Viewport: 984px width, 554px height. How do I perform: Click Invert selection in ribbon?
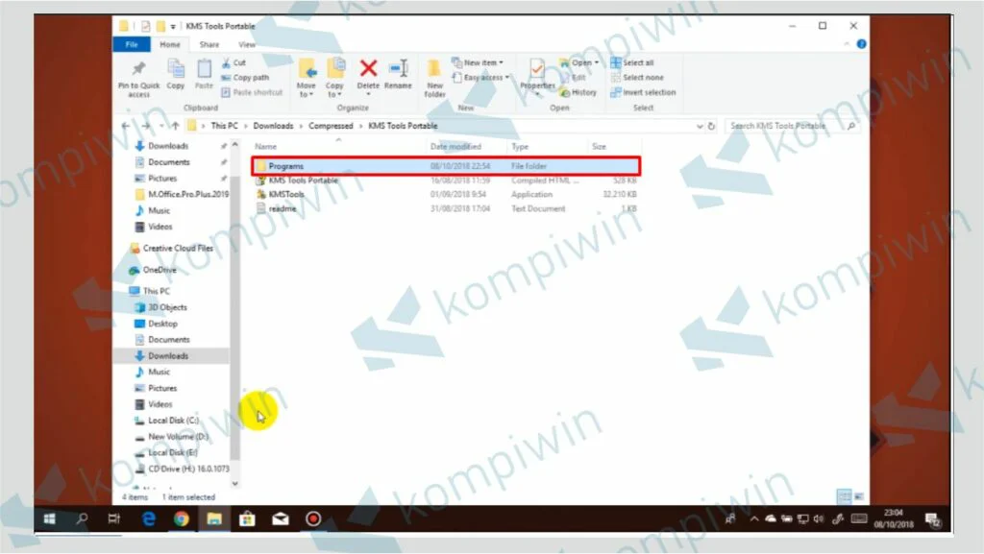644,92
